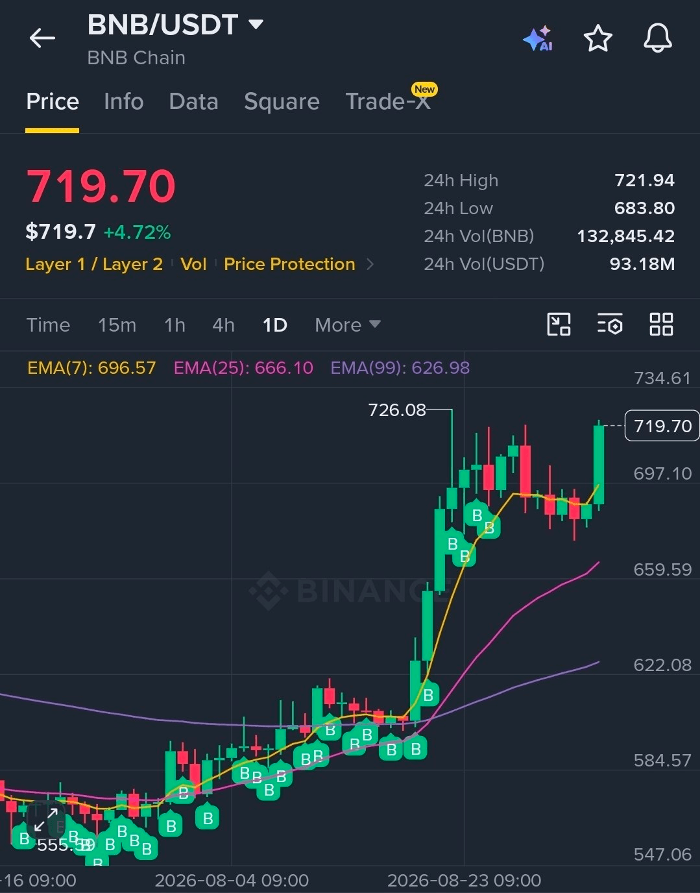This screenshot has height=893, width=700.
Task: Tap the 659.59 price axis label
Action: pyautogui.click(x=662, y=570)
